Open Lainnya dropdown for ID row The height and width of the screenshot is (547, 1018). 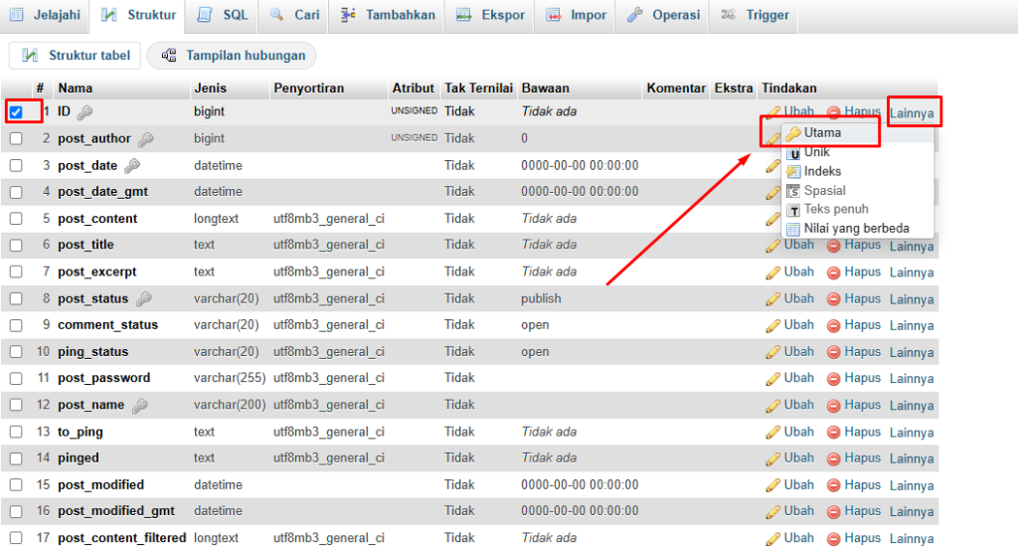(912, 113)
